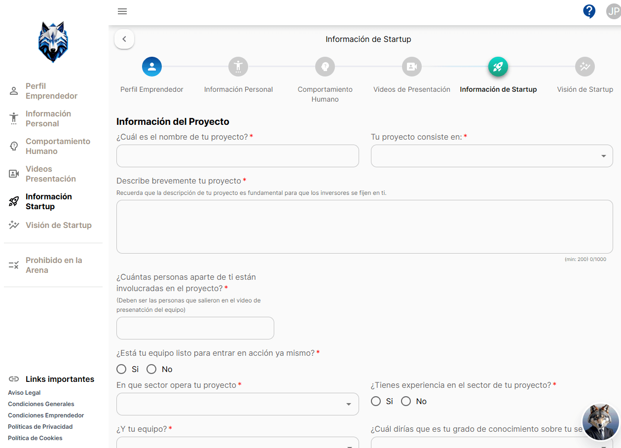Click the Videos de Presentación stepper label

[x=412, y=89]
